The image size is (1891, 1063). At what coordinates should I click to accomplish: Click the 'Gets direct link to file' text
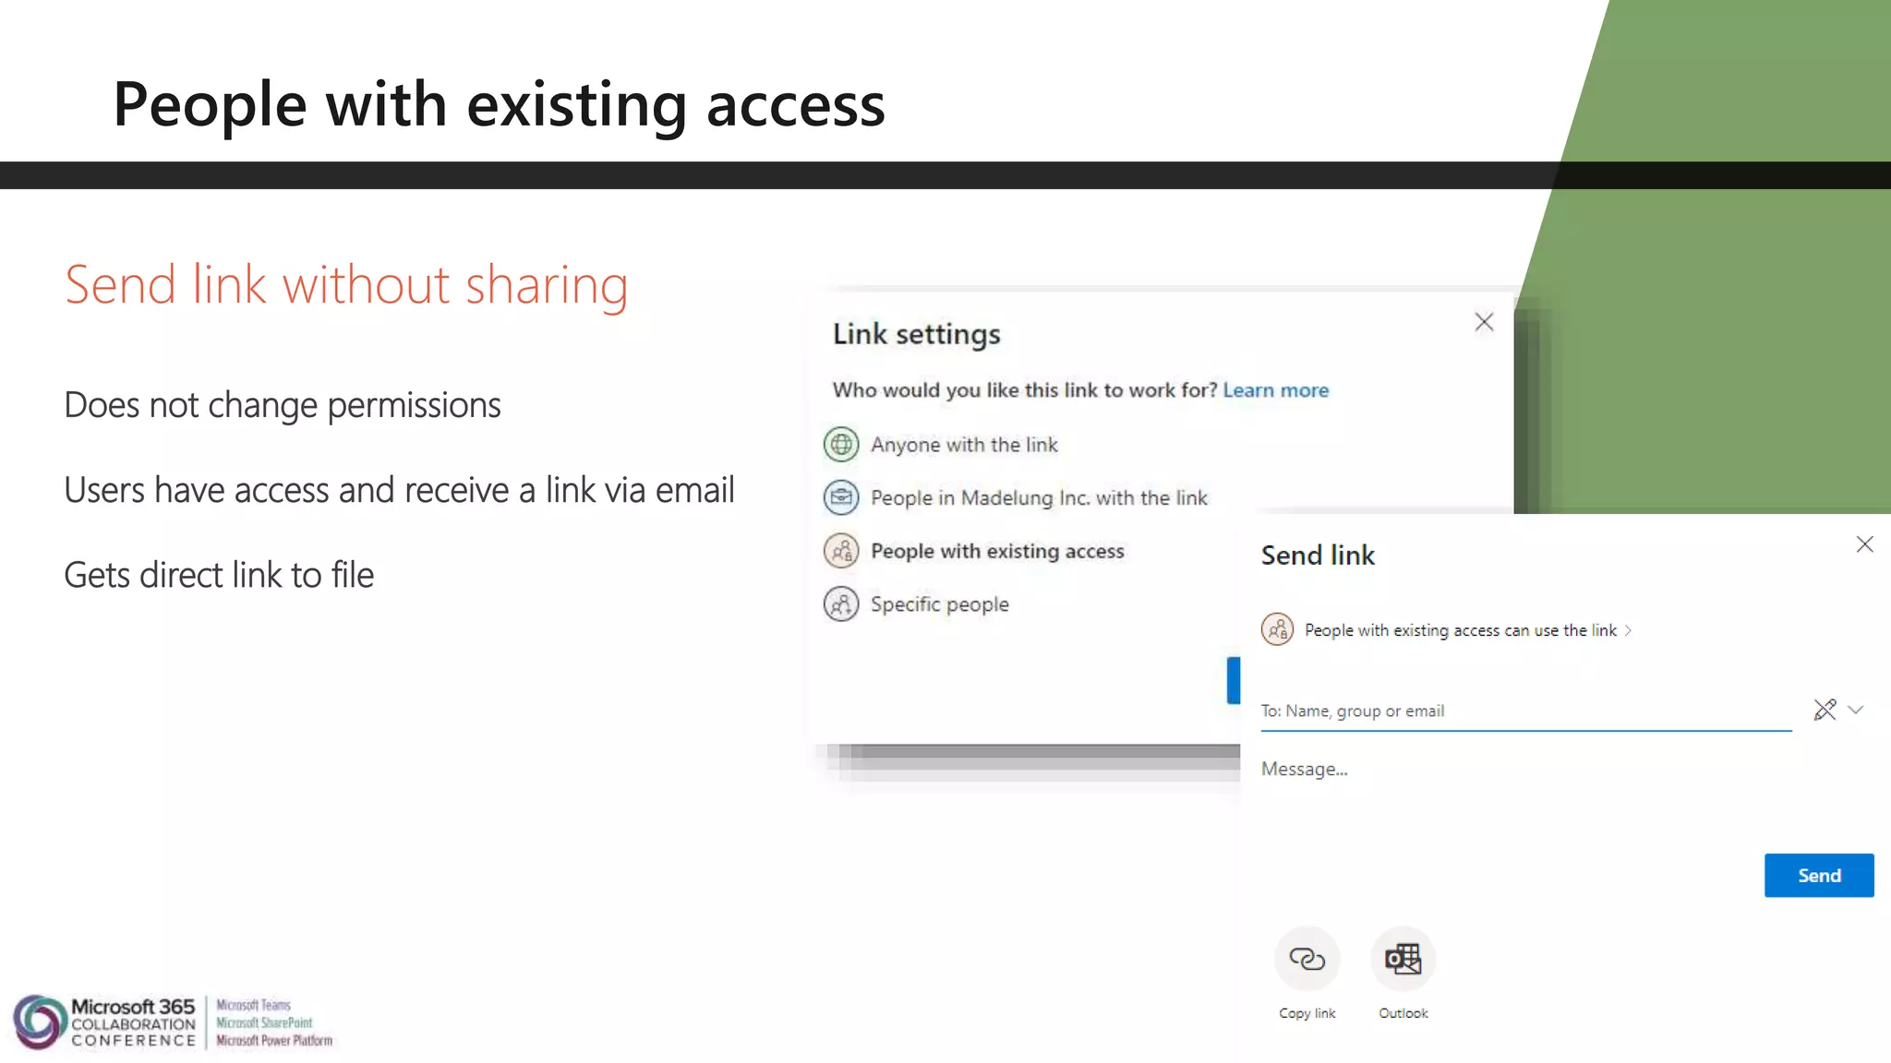(x=219, y=575)
